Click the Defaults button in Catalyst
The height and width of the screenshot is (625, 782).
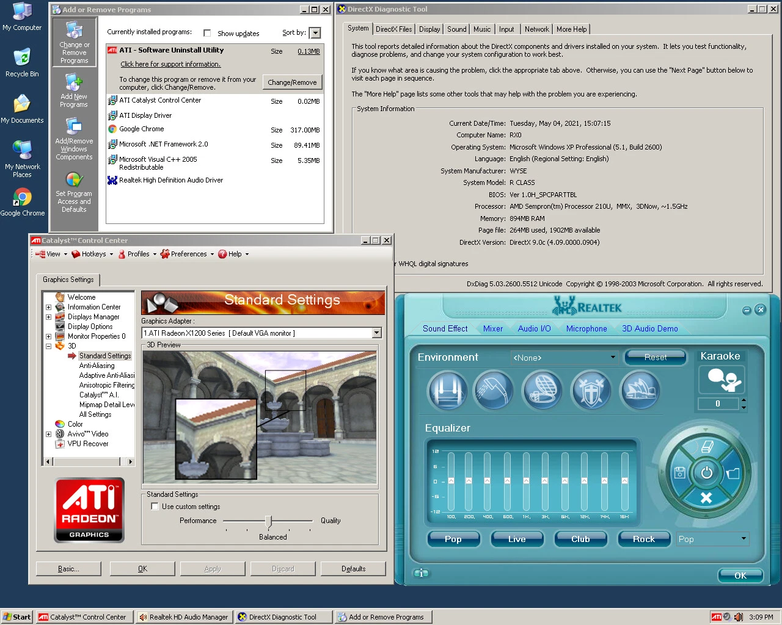[x=354, y=569]
